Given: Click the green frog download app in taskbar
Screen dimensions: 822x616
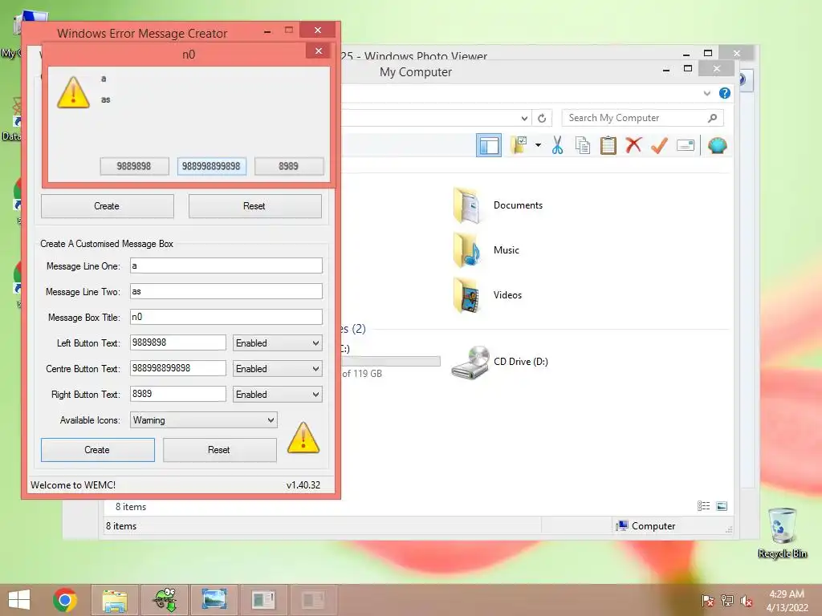Looking at the screenshot, I should point(165,600).
